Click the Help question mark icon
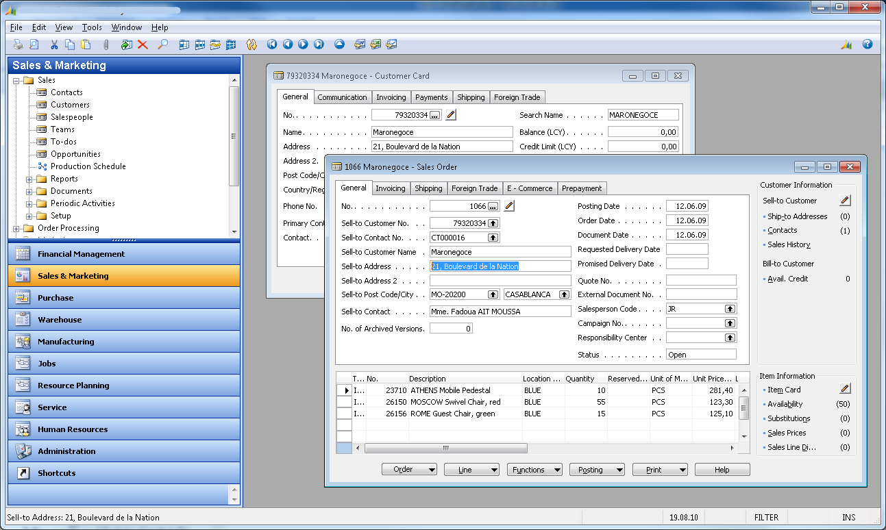This screenshot has height=530, width=886. pyautogui.click(x=867, y=45)
